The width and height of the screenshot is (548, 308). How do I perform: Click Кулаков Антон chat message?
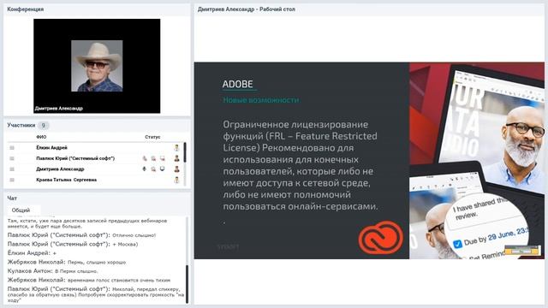[x=52, y=271]
